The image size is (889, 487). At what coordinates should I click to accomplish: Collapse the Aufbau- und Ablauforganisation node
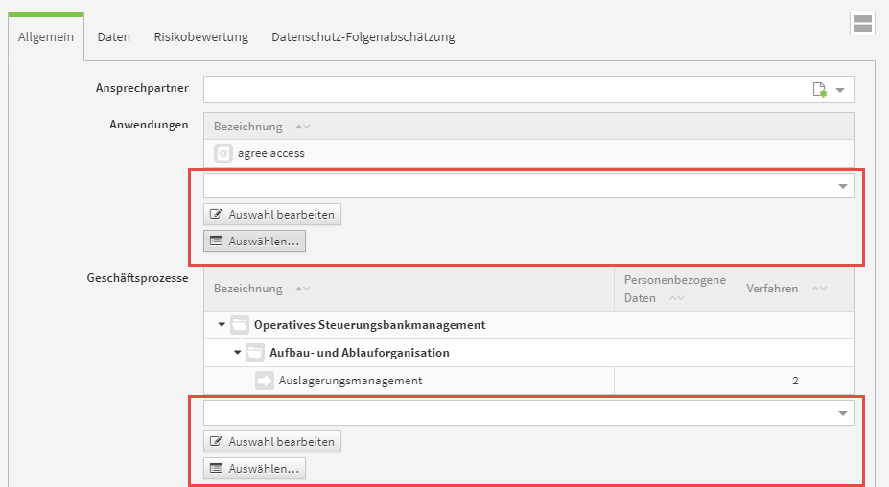[237, 353]
